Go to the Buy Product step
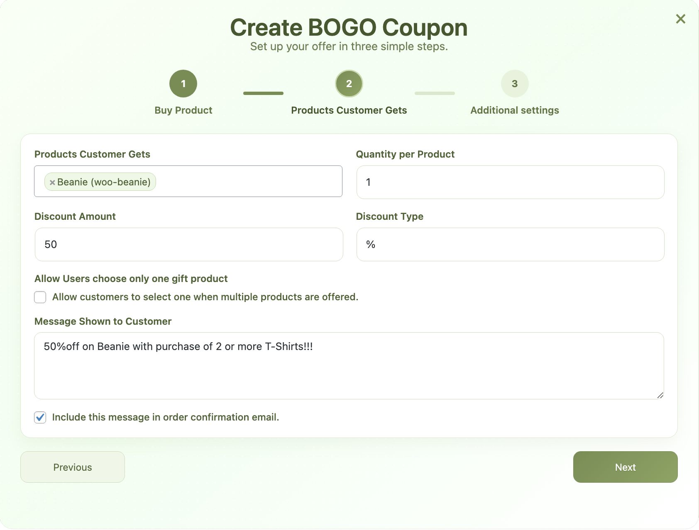Image resolution: width=699 pixels, height=530 pixels. 183,110
